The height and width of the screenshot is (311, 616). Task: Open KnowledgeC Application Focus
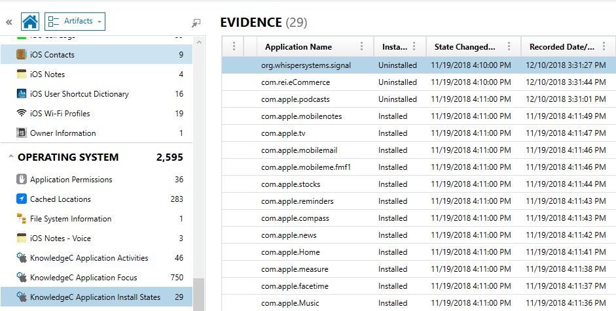tap(96, 278)
